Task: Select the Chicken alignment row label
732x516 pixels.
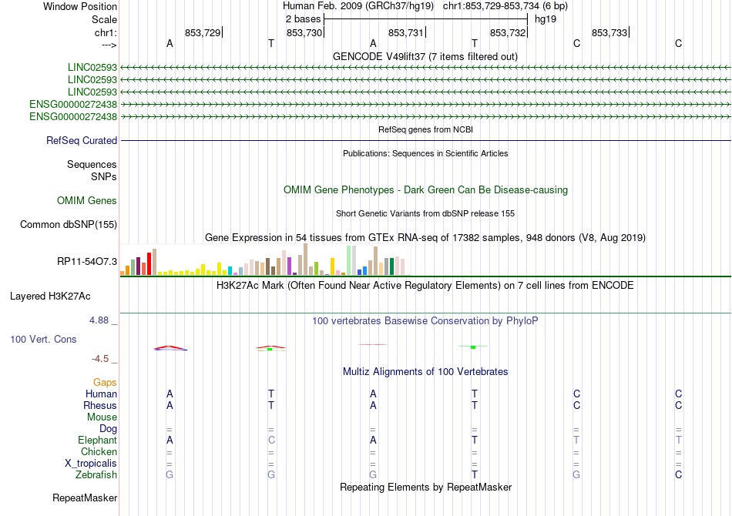Action: pos(99,451)
